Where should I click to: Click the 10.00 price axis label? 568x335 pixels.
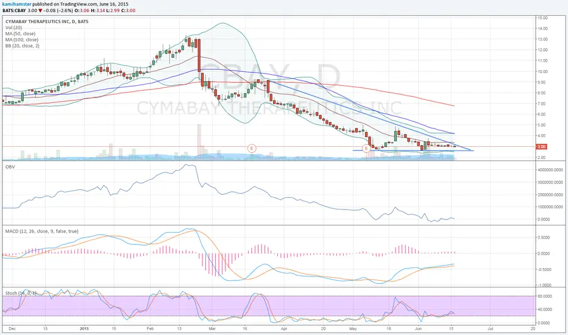[x=542, y=71]
